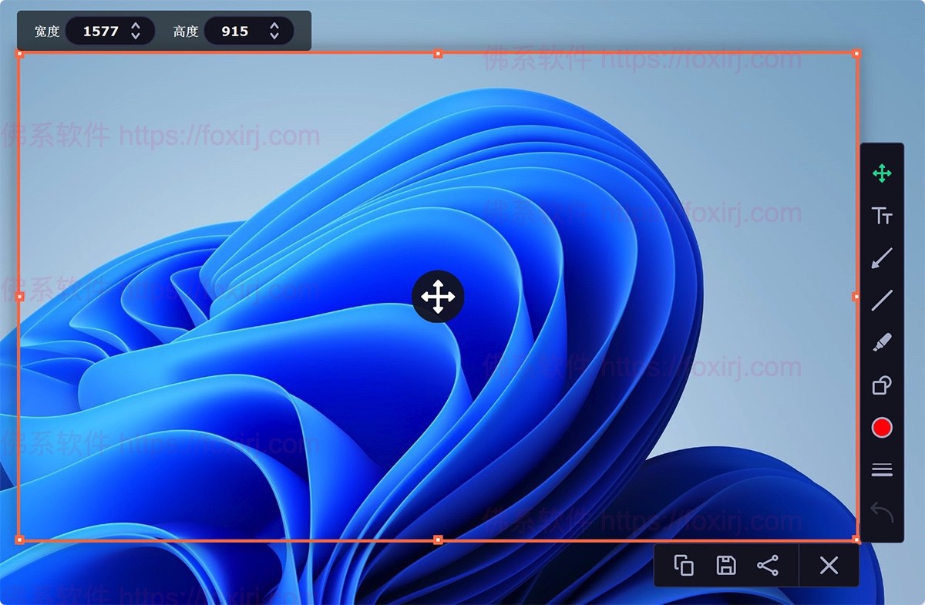
Task: Open the line thickness menu
Action: [882, 470]
